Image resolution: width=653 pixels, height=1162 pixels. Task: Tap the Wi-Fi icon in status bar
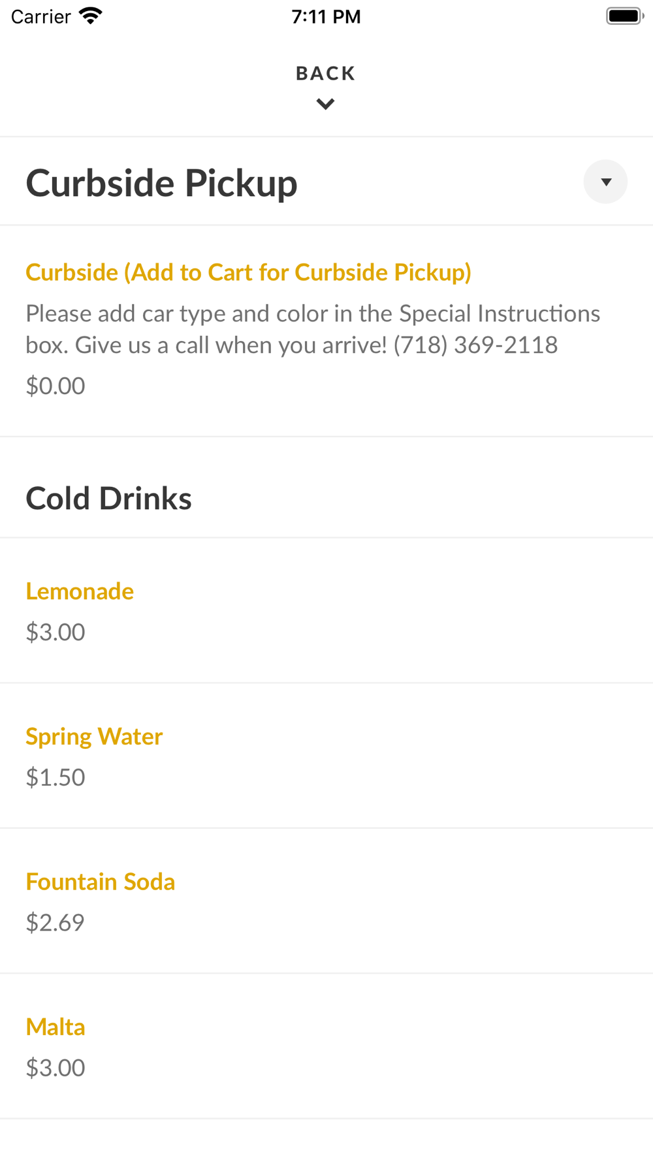click(91, 16)
